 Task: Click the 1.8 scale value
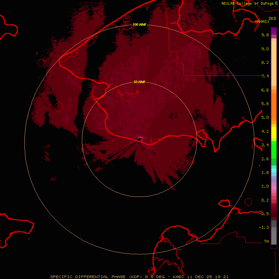point(265,173)
